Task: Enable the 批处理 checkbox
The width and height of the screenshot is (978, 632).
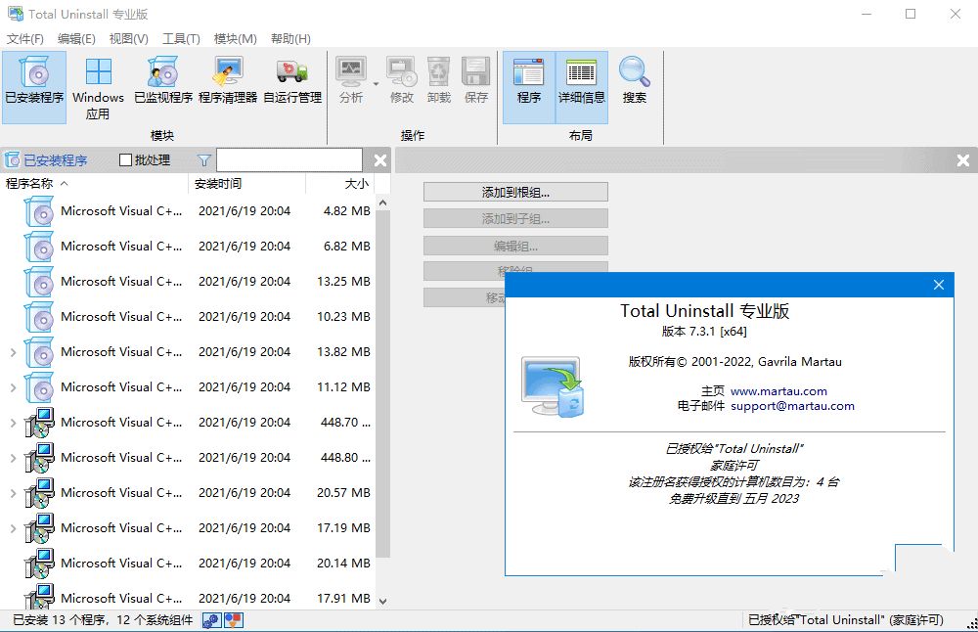Action: [126, 160]
